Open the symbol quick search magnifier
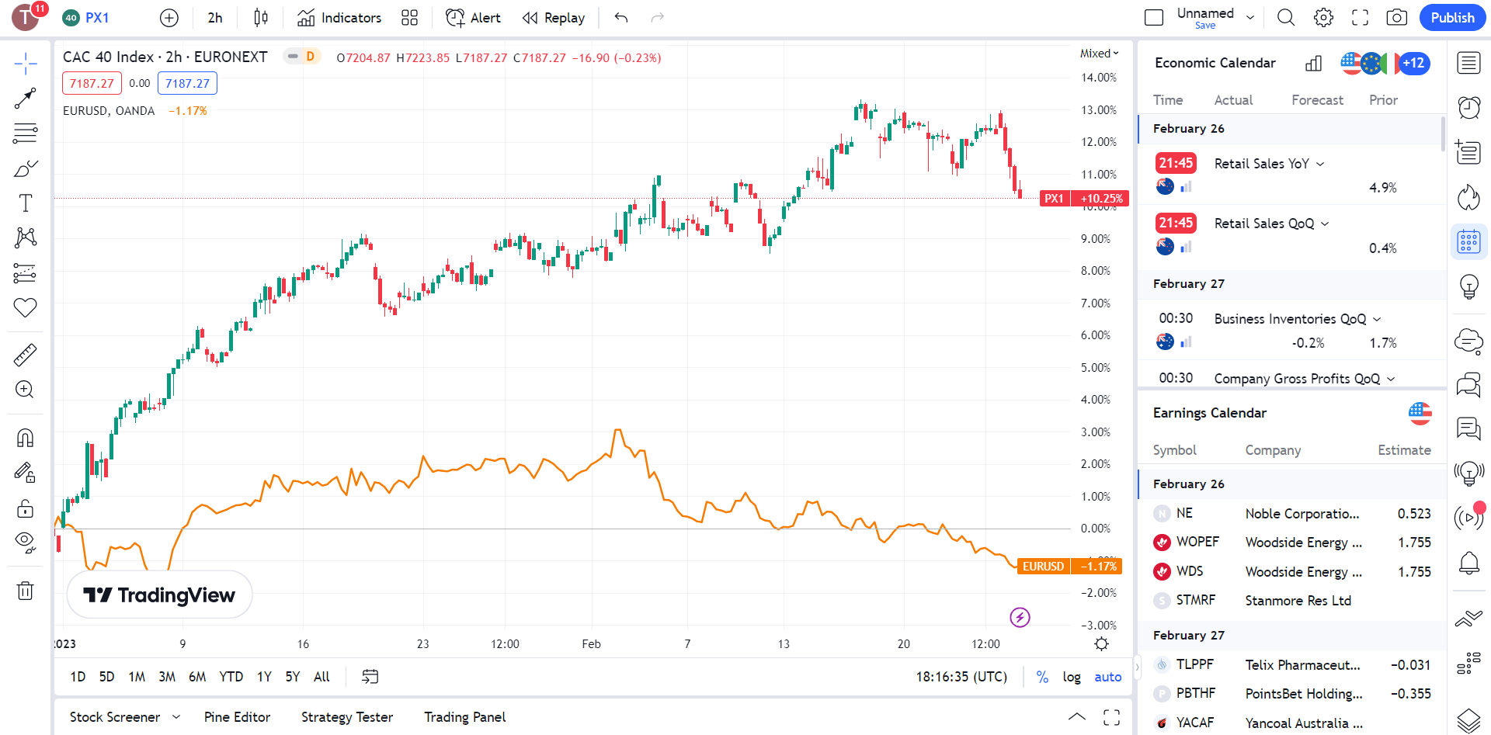Image resolution: width=1491 pixels, height=735 pixels. point(1286,18)
